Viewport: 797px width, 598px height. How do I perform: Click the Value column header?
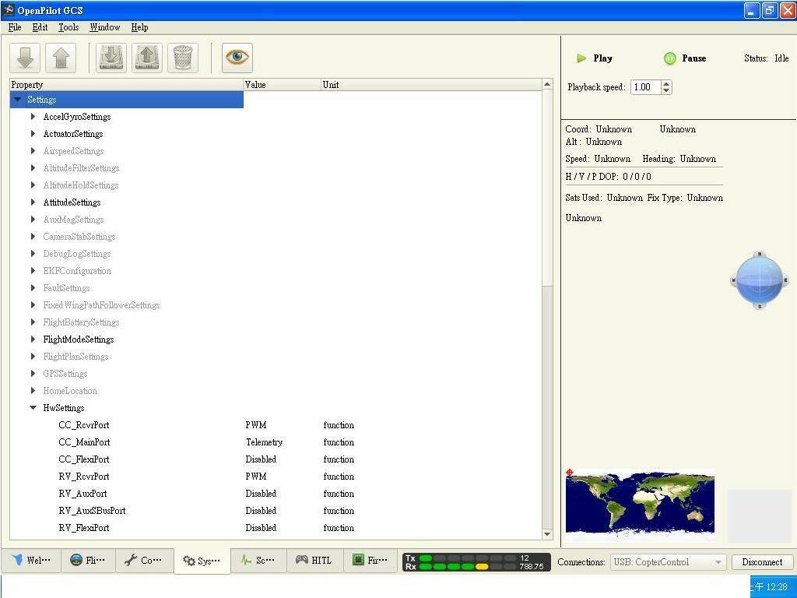282,85
